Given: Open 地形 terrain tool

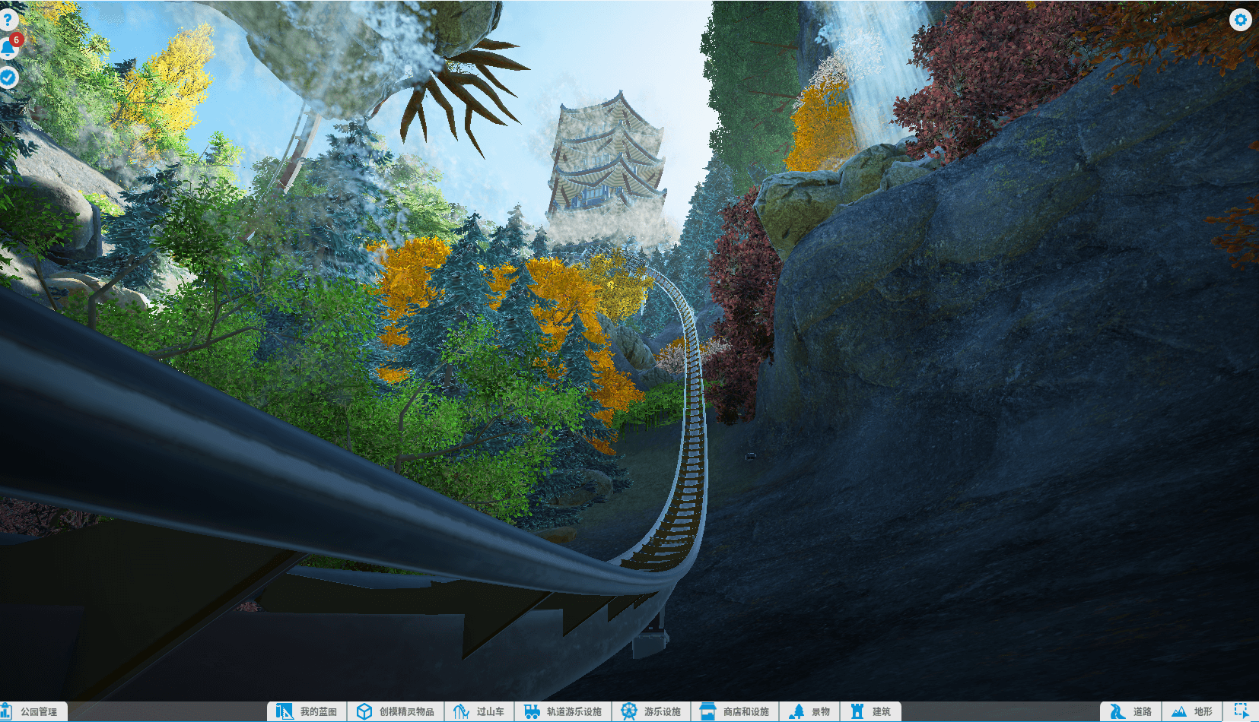Looking at the screenshot, I should tap(1192, 711).
